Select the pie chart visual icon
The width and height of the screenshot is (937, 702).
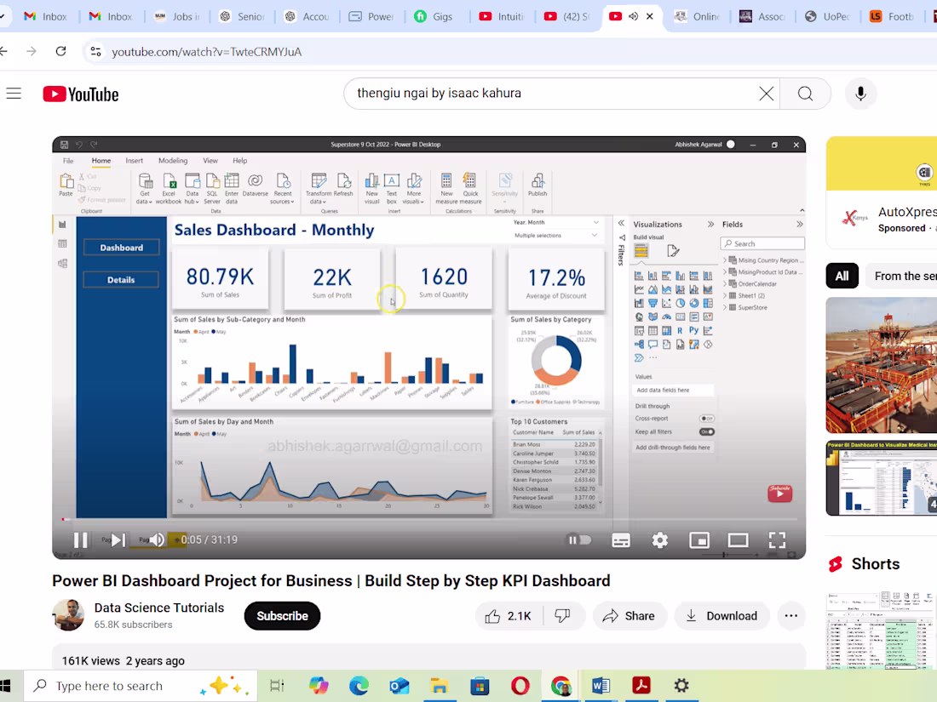tap(680, 303)
